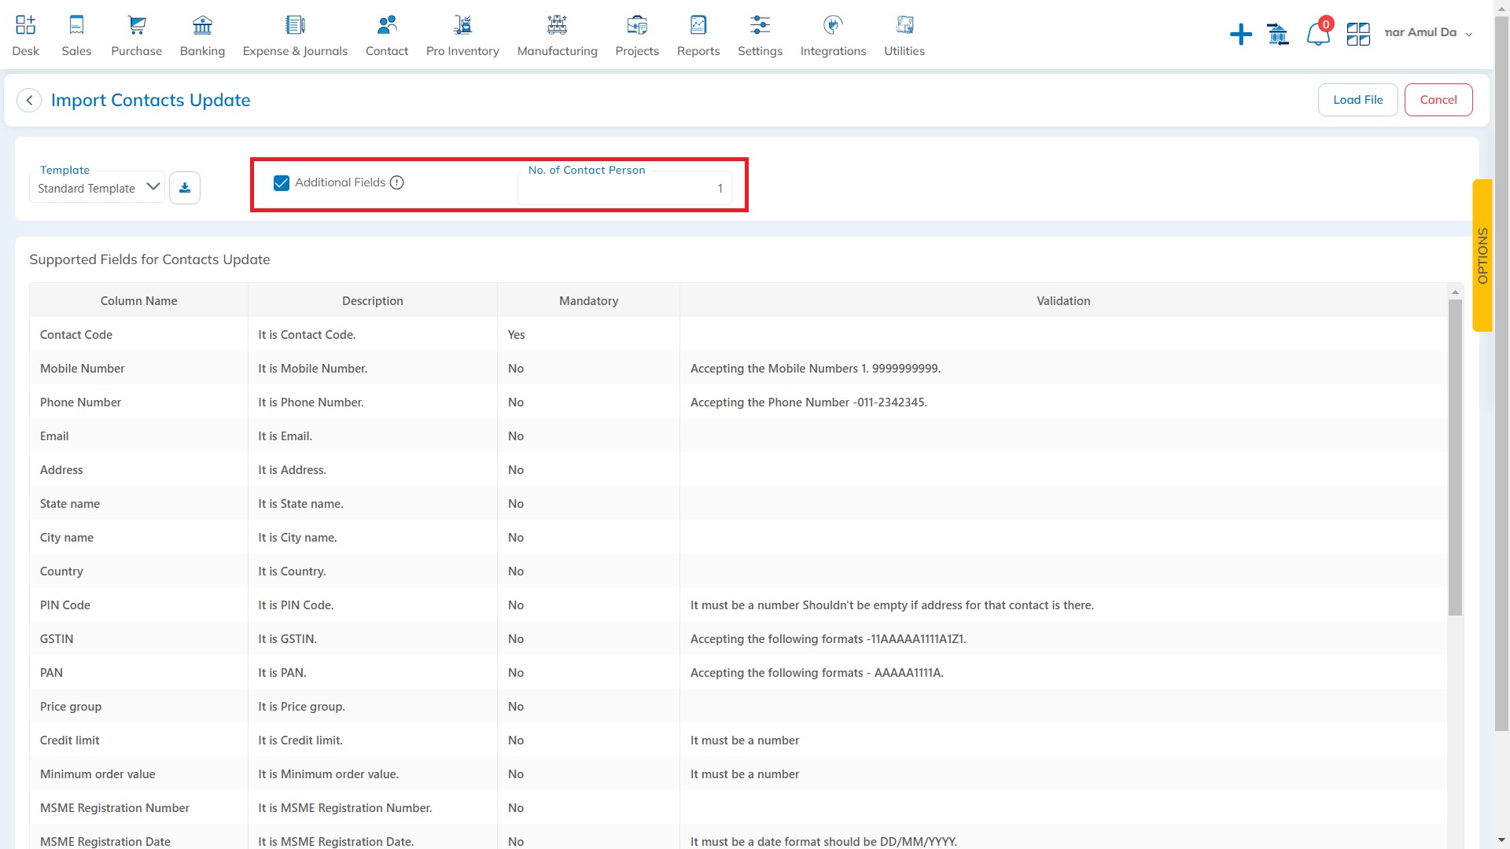The width and height of the screenshot is (1510, 849).
Task: Select the MSME Registration Number cell
Action: point(138,808)
